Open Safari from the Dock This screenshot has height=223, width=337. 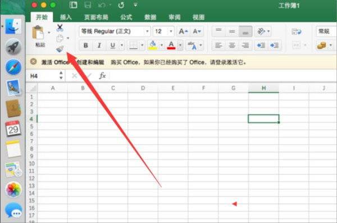(x=13, y=67)
